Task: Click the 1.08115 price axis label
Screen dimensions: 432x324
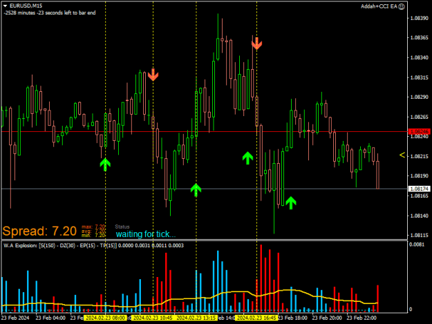Action: point(420,236)
